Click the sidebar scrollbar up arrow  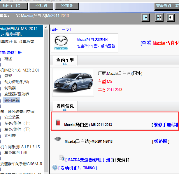pyautogui.click(x=46, y=27)
